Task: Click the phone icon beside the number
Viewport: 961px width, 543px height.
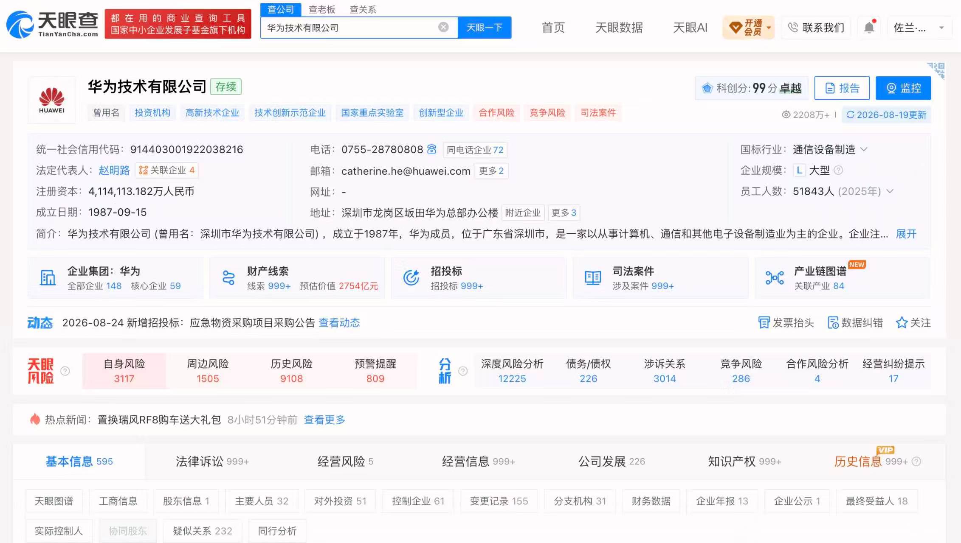Action: 432,149
